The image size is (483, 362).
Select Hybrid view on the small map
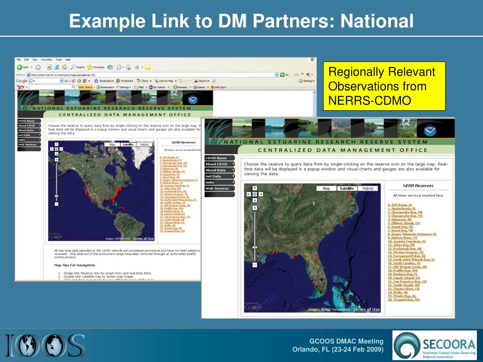pyautogui.click(x=144, y=144)
